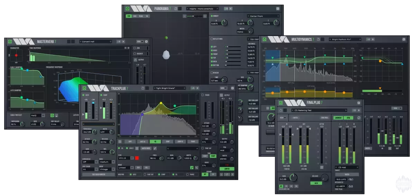Screen dimensions: 415x196
Task: Click TrackPlug Match Mode button
Action: tap(146, 148)
